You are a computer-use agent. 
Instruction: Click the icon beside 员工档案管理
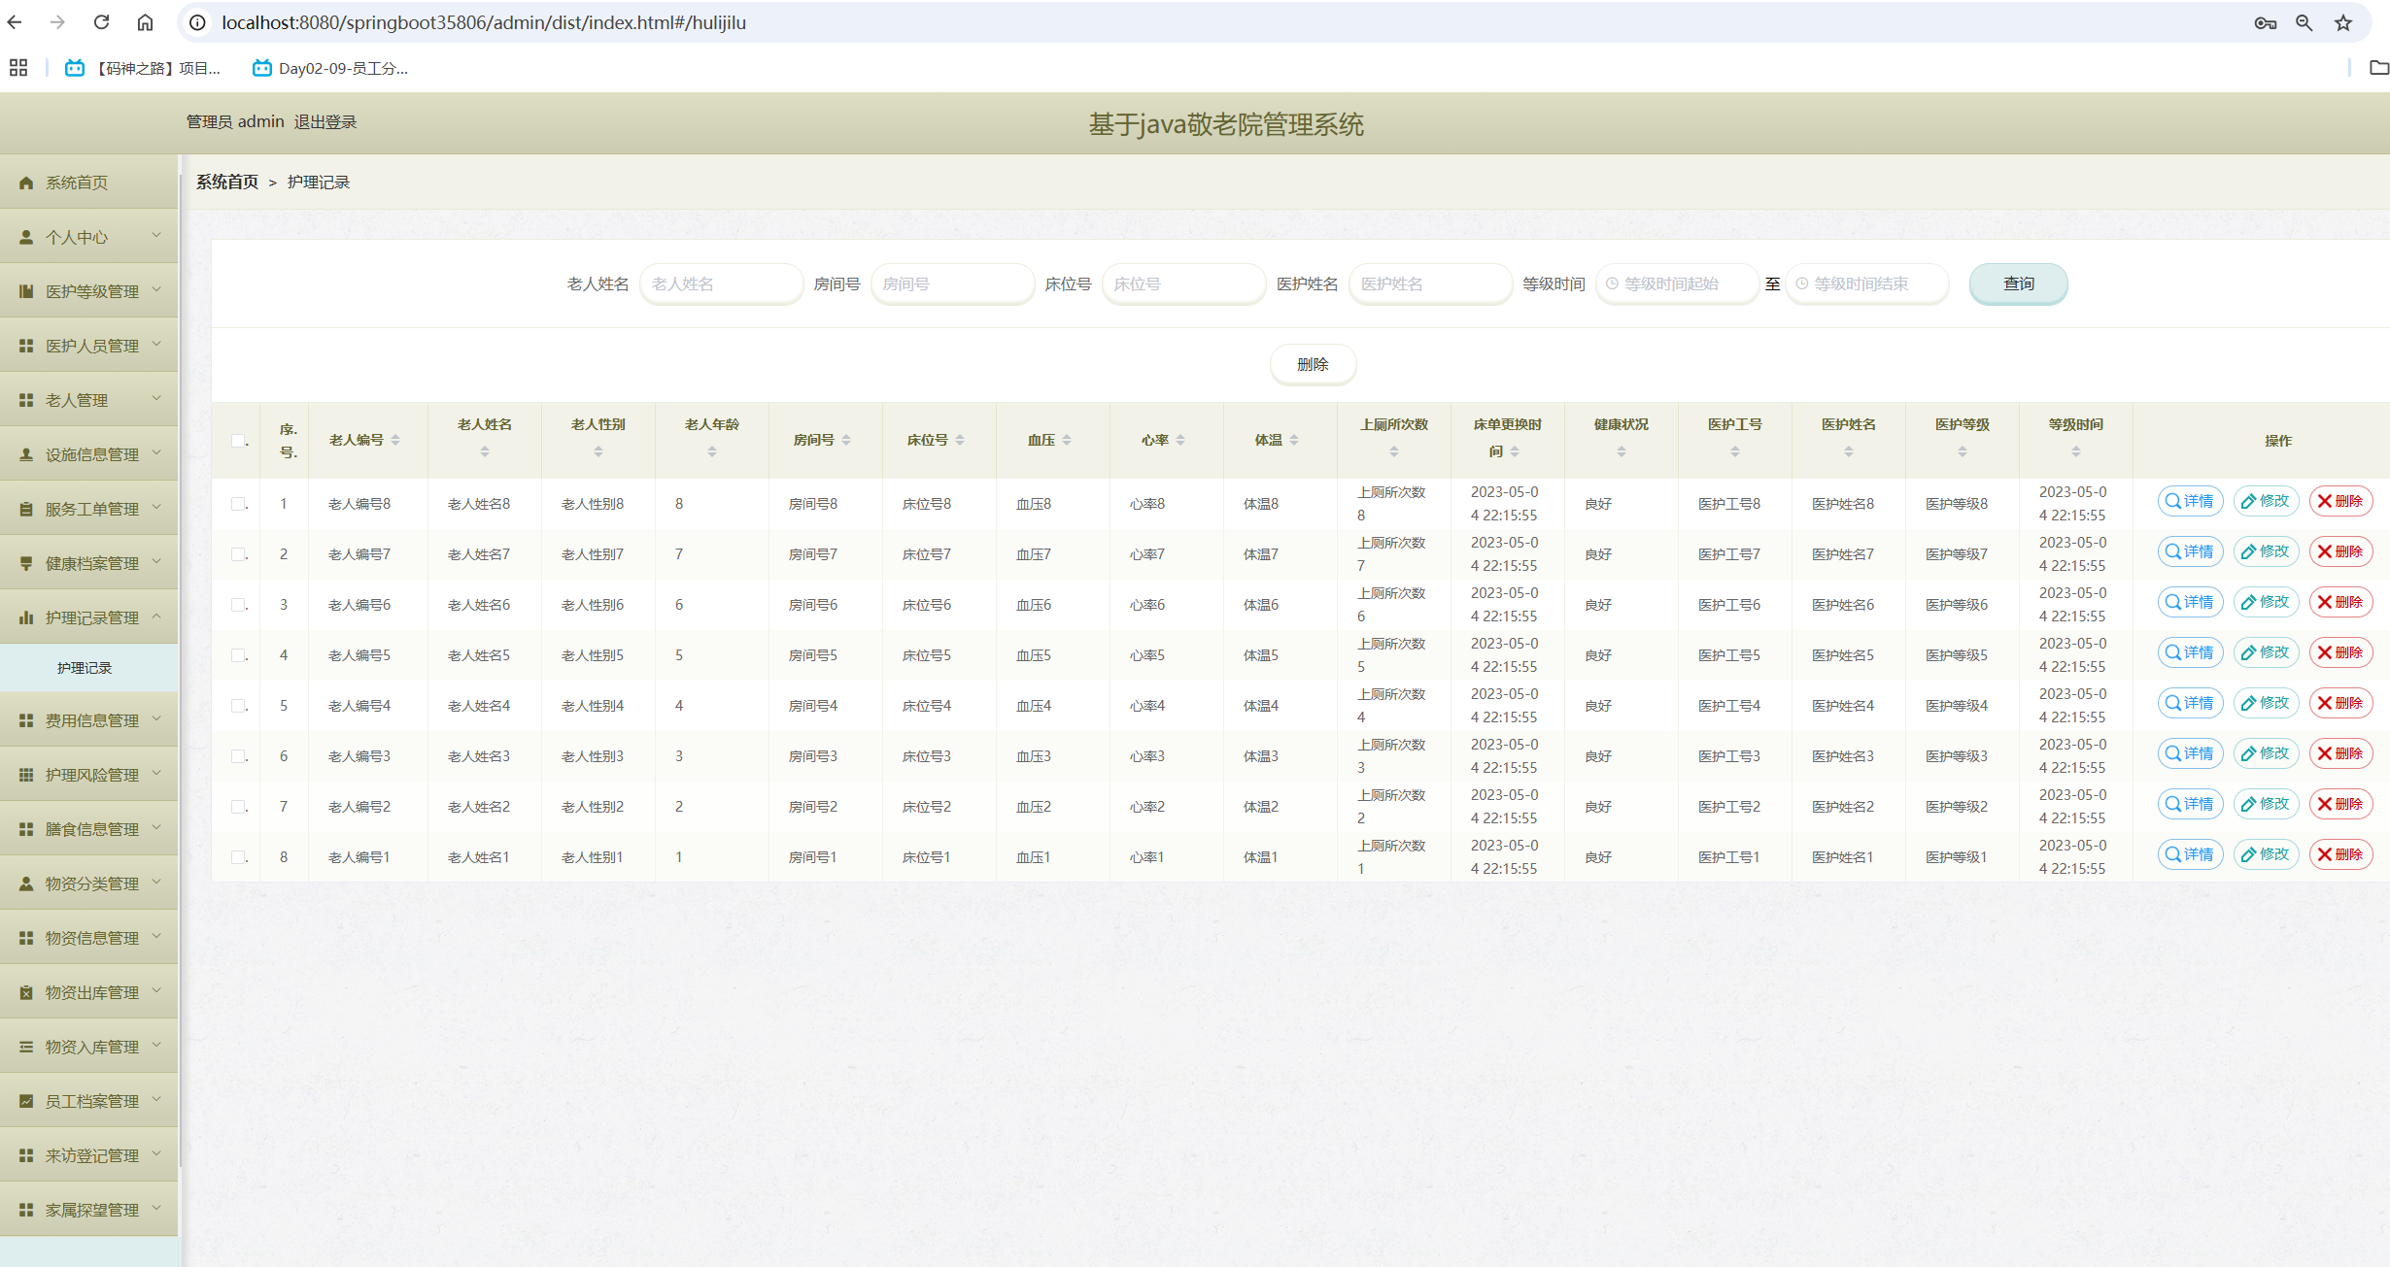pos(26,1101)
